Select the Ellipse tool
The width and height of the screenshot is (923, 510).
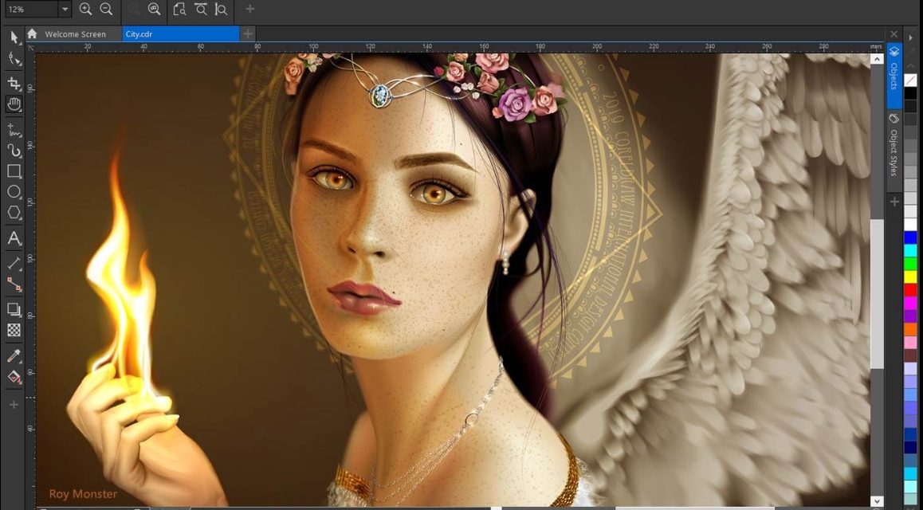tap(14, 192)
